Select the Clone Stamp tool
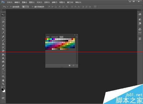The height and width of the screenshot is (104, 143). pos(3,44)
